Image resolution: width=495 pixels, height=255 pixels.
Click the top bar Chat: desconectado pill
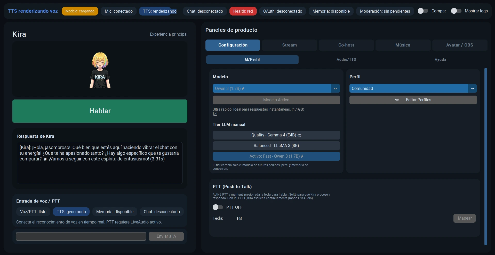(x=205, y=11)
